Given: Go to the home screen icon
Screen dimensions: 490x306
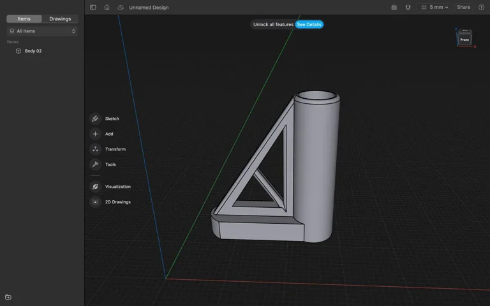Looking at the screenshot, I should (107, 8).
